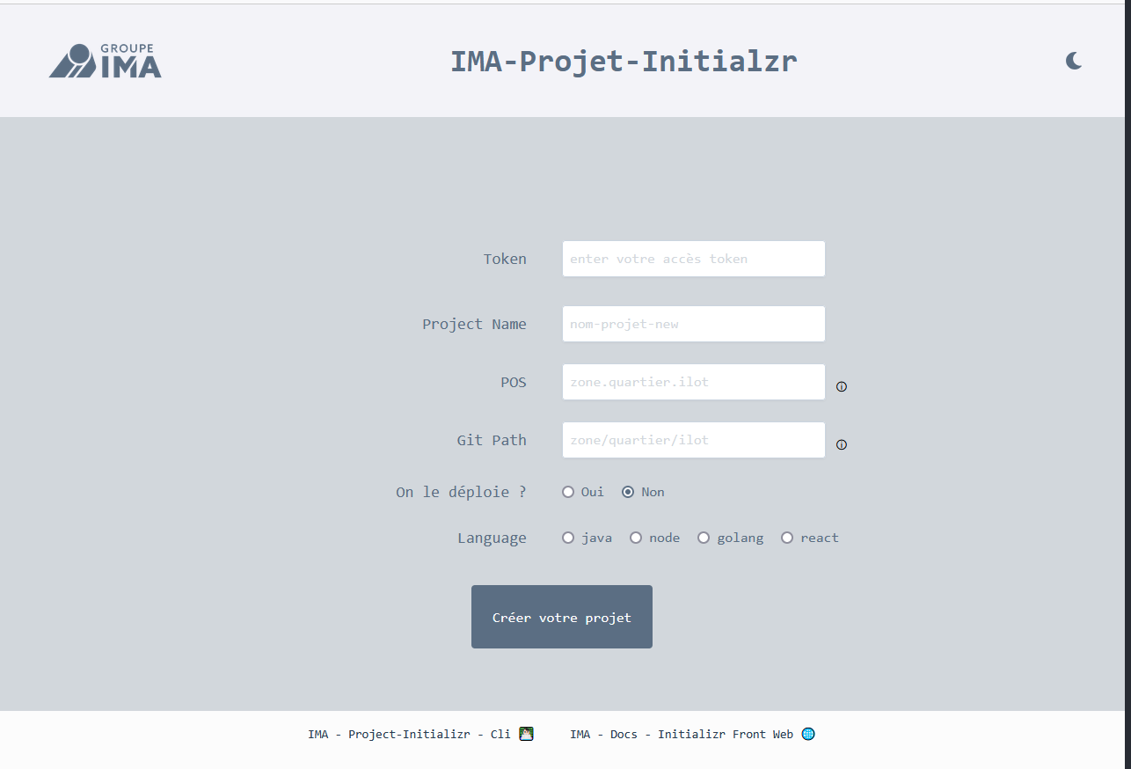The image size is (1131, 769).
Task: Choose react as the project language
Action: click(787, 538)
